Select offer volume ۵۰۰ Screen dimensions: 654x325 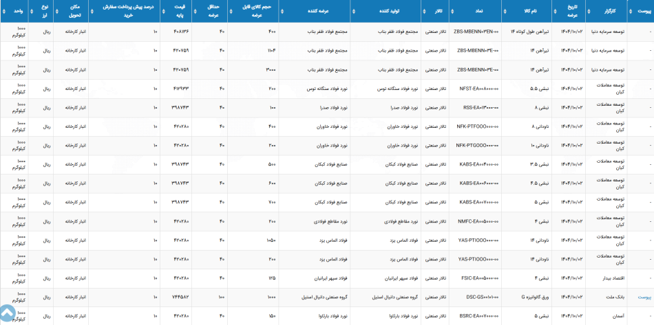[x=273, y=164]
